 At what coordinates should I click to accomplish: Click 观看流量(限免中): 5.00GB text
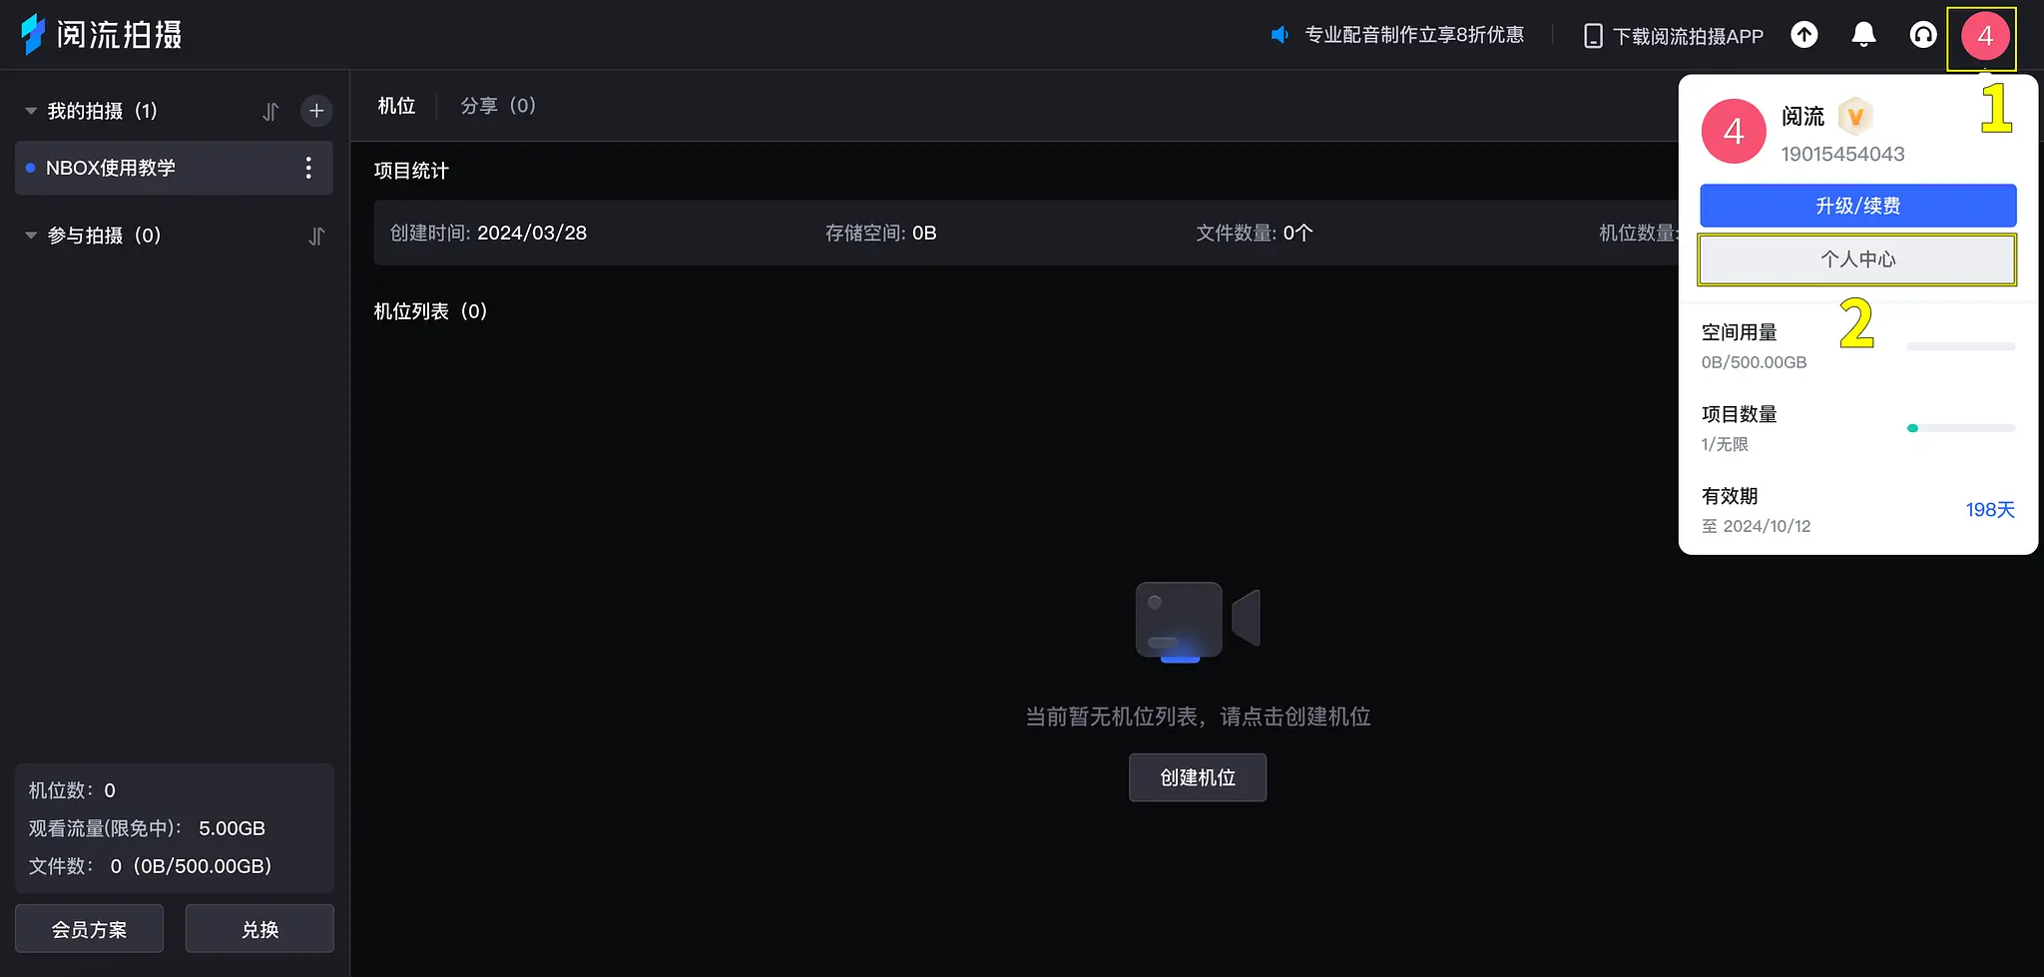[x=147, y=828]
